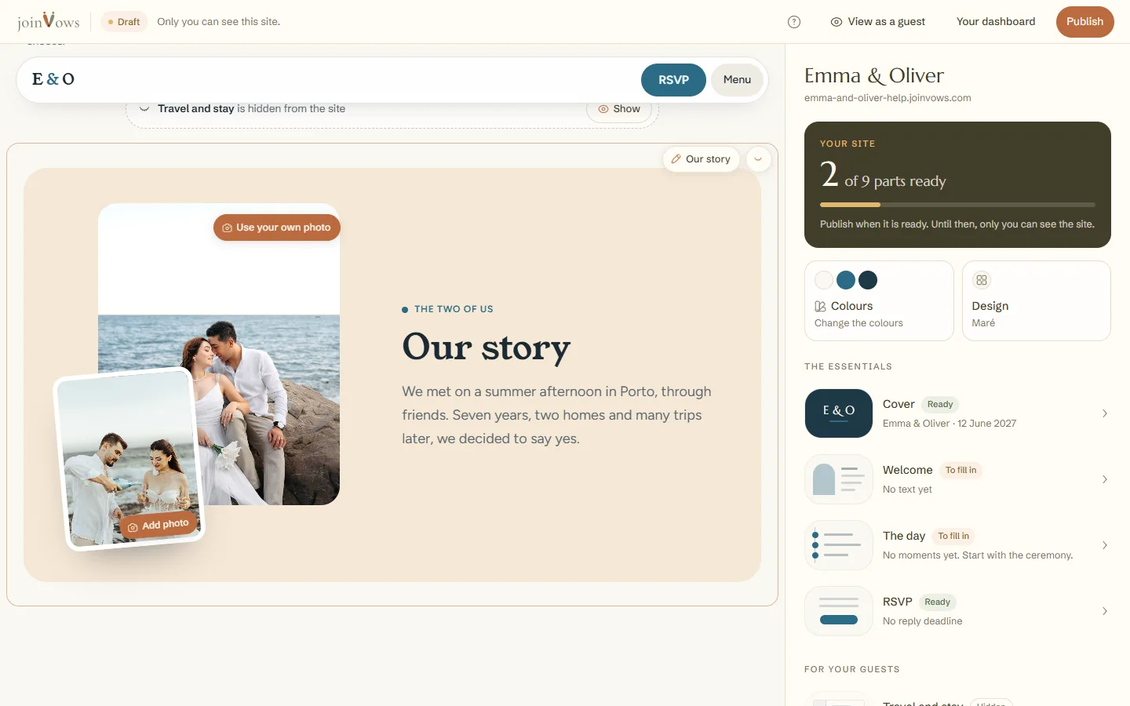
Task: Show the hidden Travel and stay section
Action: [619, 109]
